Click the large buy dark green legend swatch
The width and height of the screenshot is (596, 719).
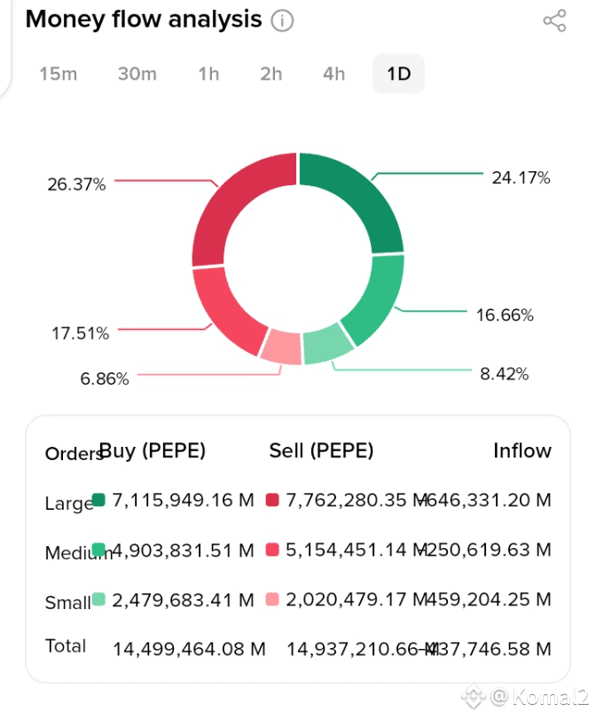[98, 500]
